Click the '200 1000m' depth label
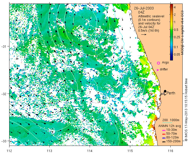The height and width of the screenshot is (153, 189). pyautogui.click(x=171, y=120)
